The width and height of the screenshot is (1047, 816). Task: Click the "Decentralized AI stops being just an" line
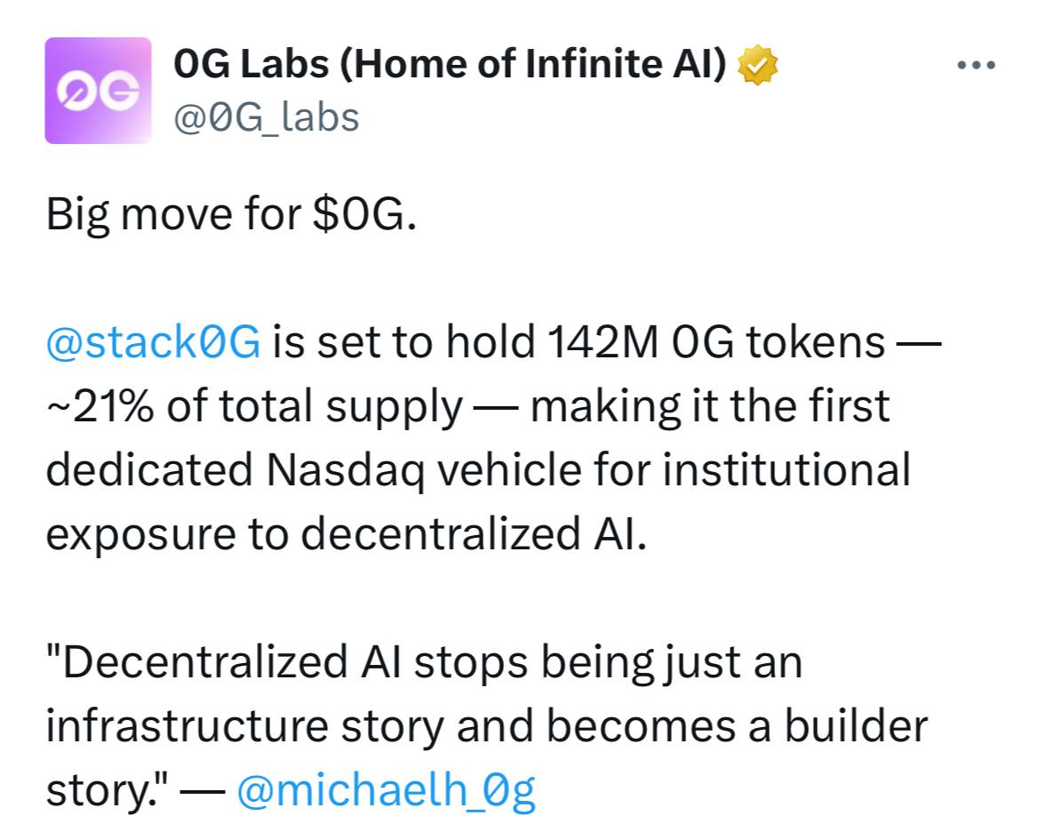424,662
